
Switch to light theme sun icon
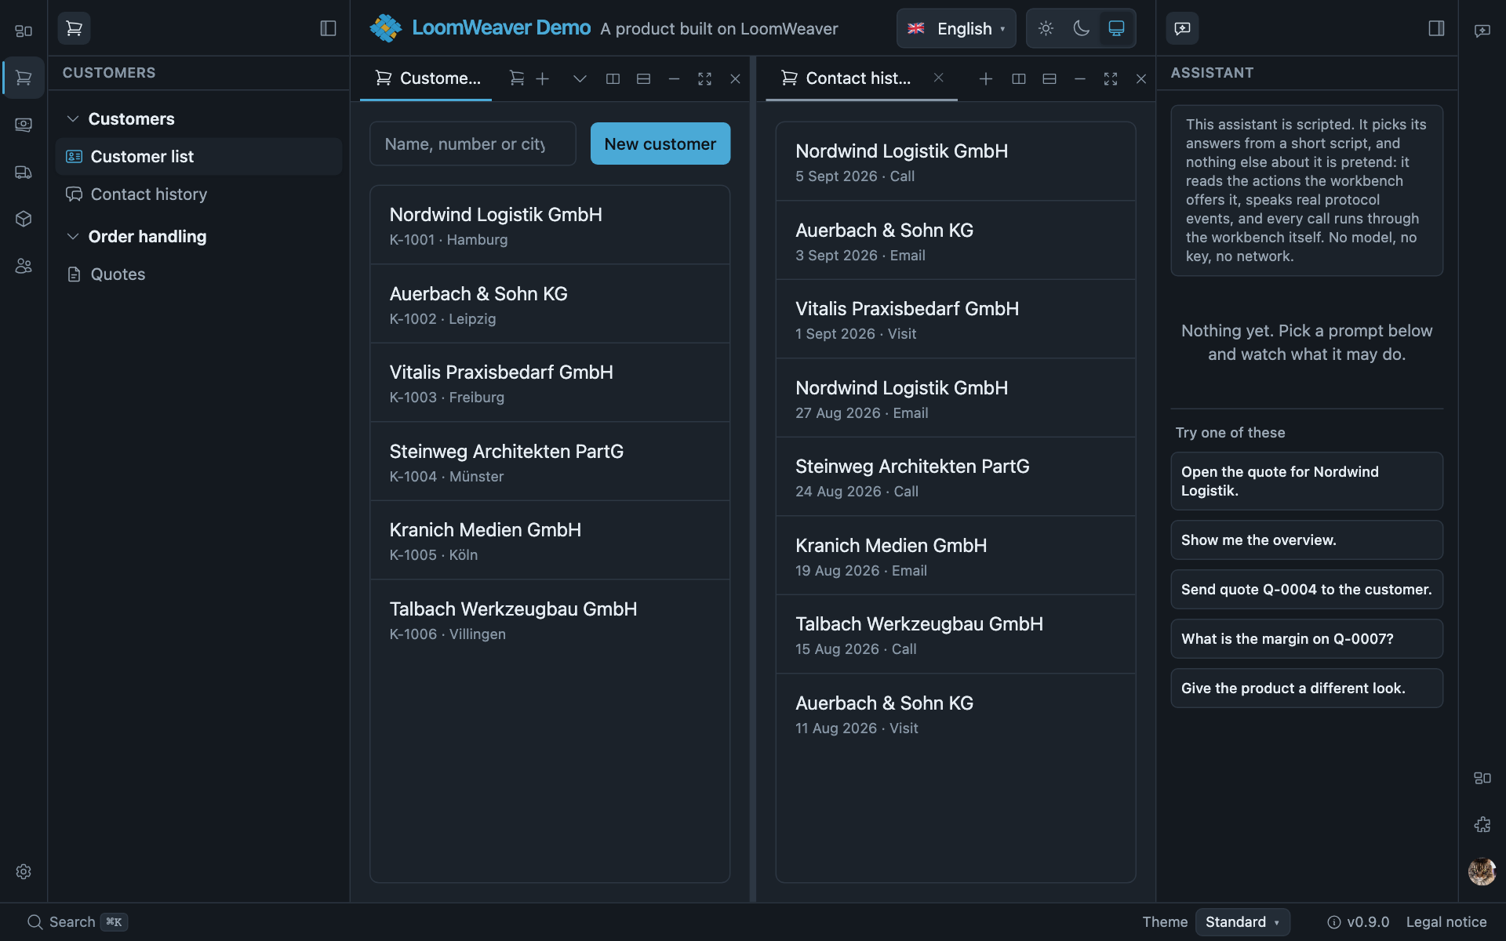coord(1046,28)
